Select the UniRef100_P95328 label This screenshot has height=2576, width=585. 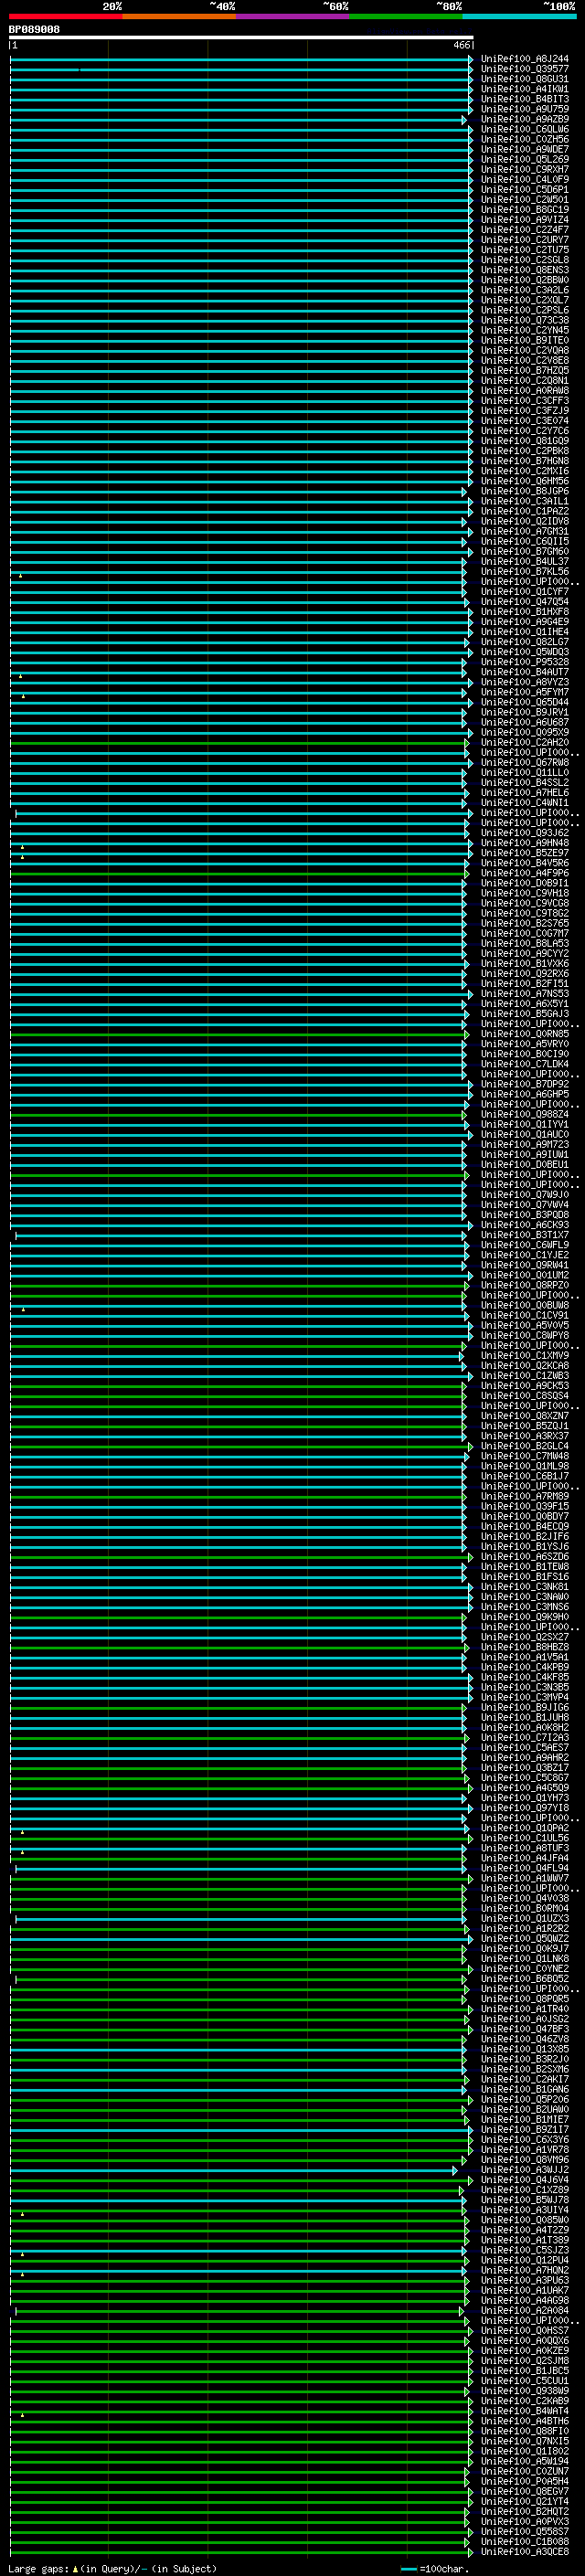tap(525, 663)
